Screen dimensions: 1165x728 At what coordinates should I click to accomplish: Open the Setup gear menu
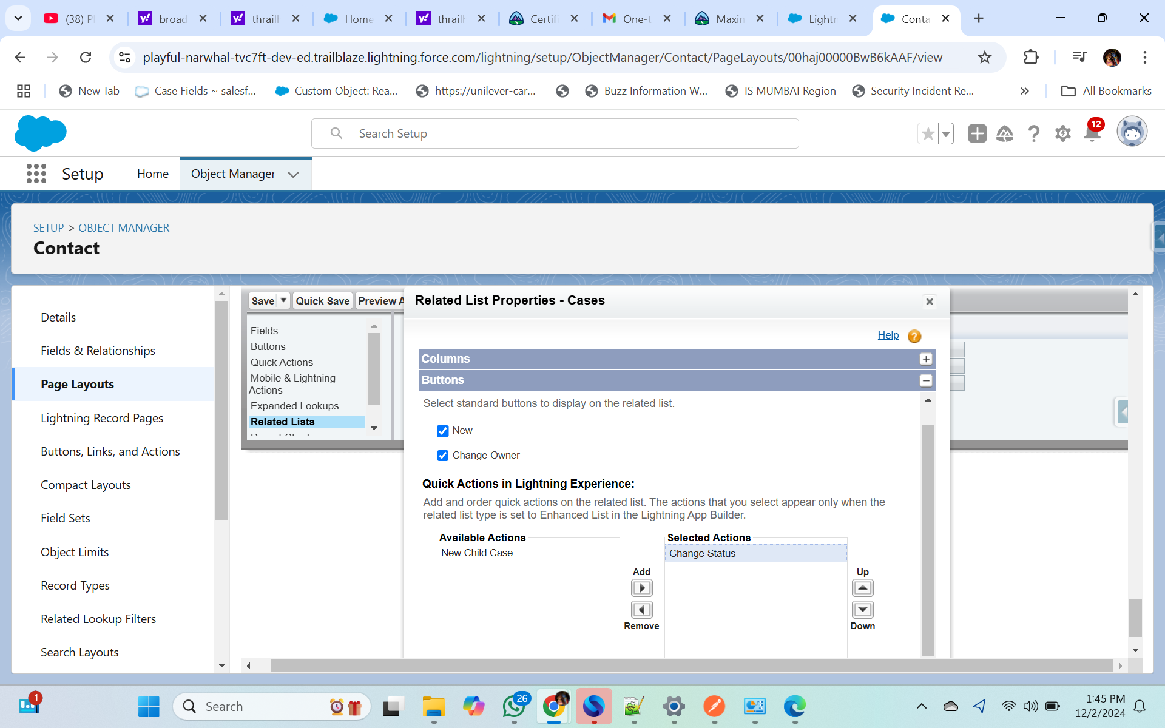(1062, 133)
